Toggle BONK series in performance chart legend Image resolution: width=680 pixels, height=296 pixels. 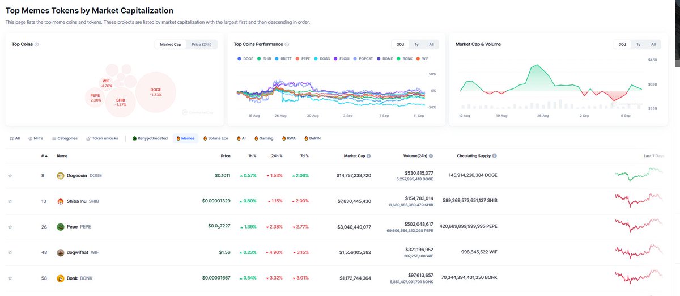[405, 58]
